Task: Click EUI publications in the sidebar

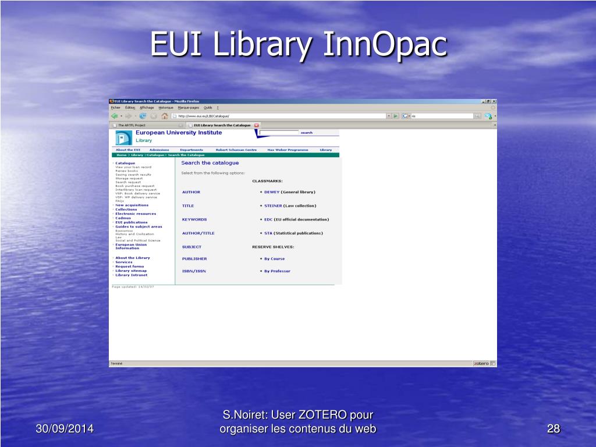Action: (x=132, y=222)
